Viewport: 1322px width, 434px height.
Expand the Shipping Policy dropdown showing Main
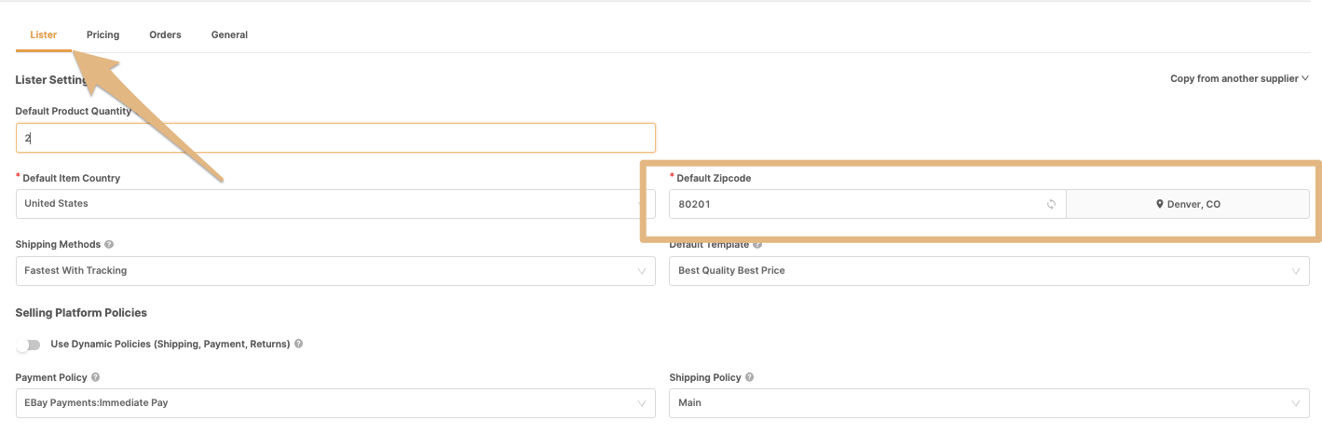tap(989, 403)
